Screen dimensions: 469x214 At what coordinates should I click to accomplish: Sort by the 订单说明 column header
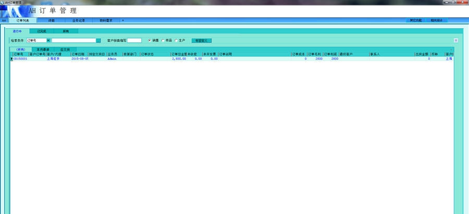click(x=254, y=54)
